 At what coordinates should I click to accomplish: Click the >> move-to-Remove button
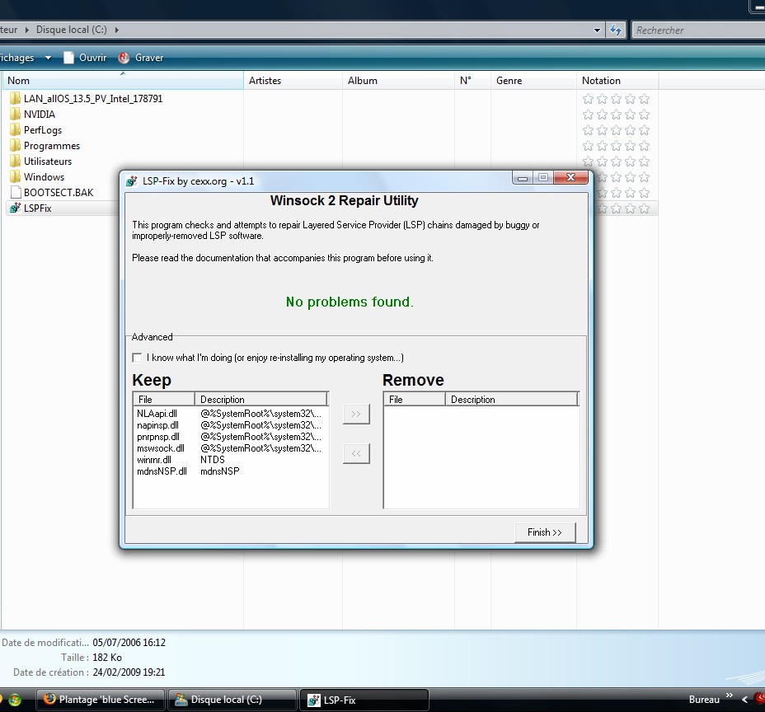point(356,414)
